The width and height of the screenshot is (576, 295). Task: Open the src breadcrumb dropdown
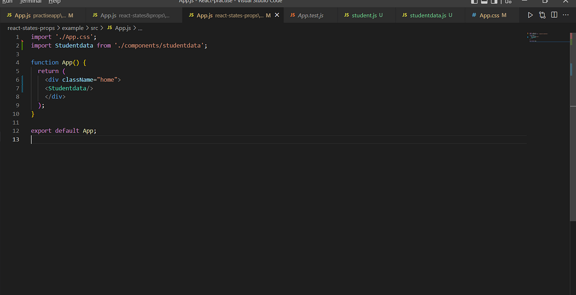[94, 28]
